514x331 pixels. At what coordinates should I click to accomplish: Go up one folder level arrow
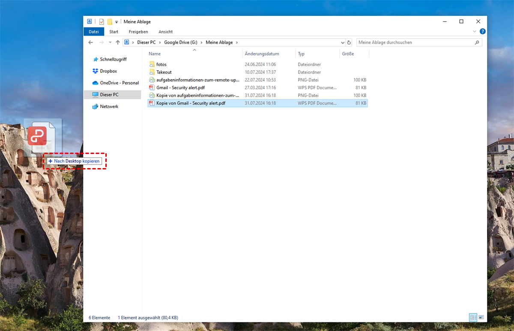coord(118,42)
